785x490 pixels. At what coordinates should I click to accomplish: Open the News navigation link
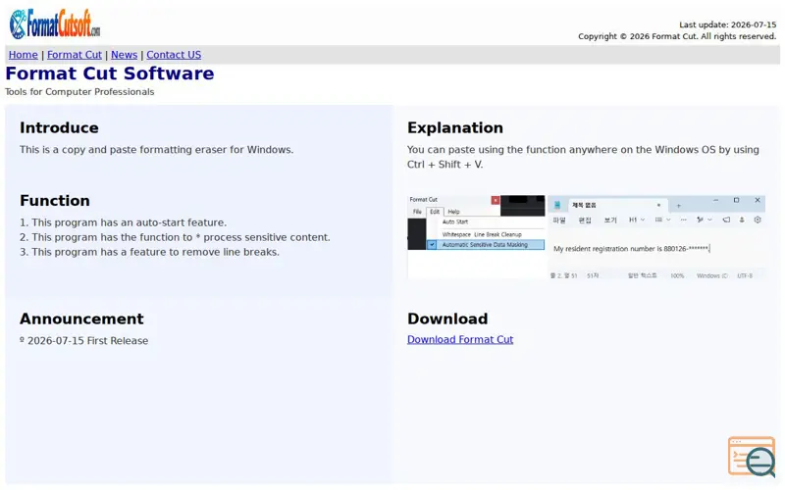tap(125, 55)
